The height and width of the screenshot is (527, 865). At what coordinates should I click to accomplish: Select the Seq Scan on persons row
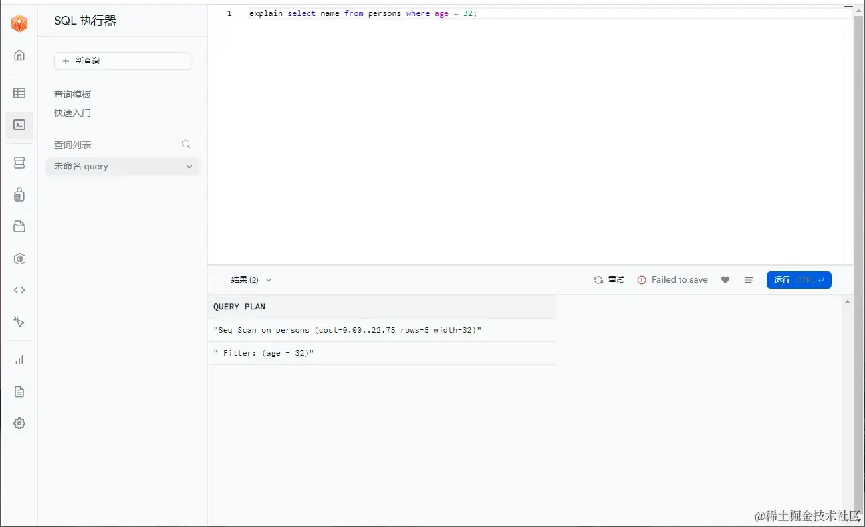(382, 330)
